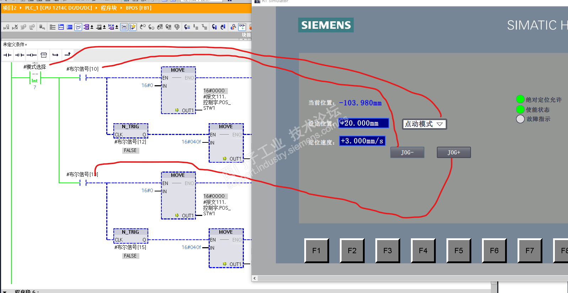Expand breadcrumb arrow before BPOS [FB1]
Screen dimensions: 568x293
click(x=121, y=8)
